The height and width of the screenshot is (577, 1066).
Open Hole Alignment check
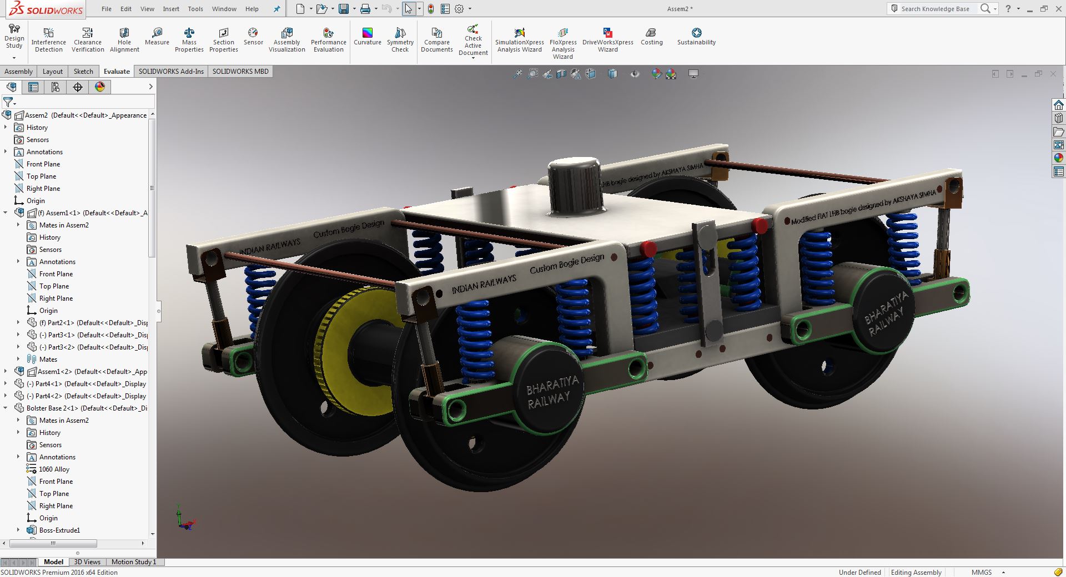click(x=124, y=40)
